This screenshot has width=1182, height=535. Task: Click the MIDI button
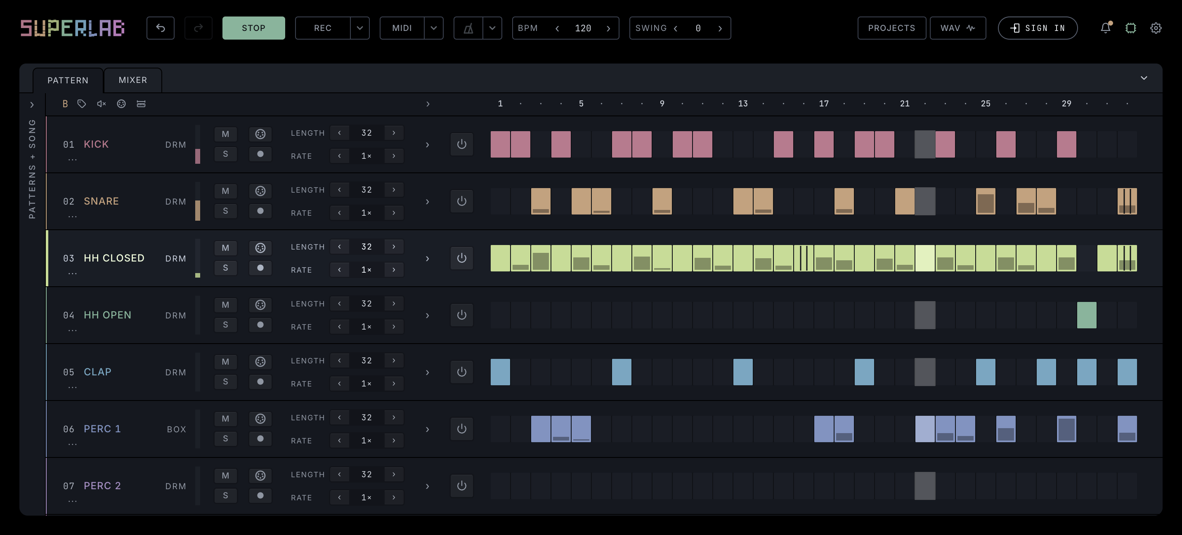point(402,28)
